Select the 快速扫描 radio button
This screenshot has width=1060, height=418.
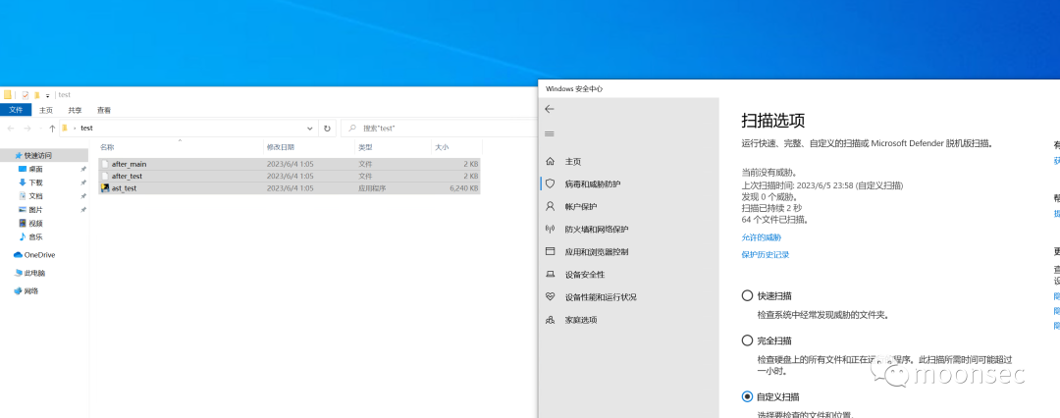coord(747,295)
